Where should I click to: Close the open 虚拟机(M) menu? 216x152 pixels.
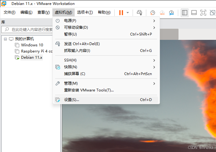[x=63, y=12]
